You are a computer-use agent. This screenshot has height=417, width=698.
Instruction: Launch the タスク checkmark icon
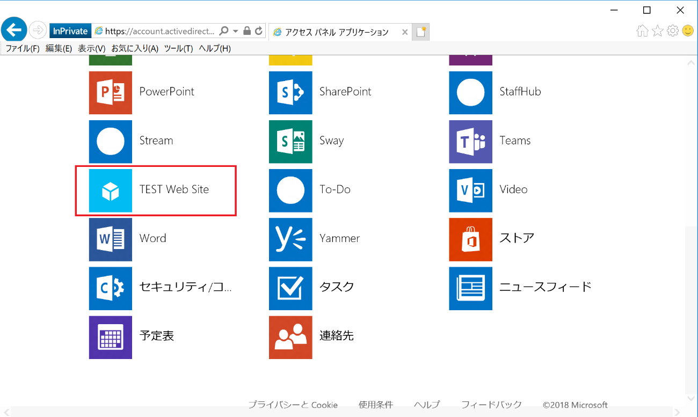(290, 288)
